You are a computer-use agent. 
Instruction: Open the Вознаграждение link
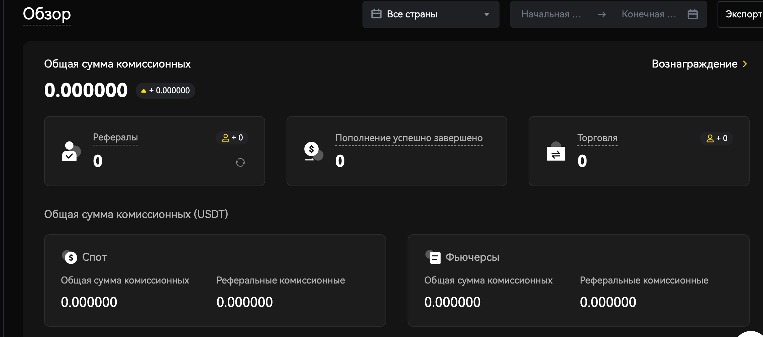click(694, 64)
